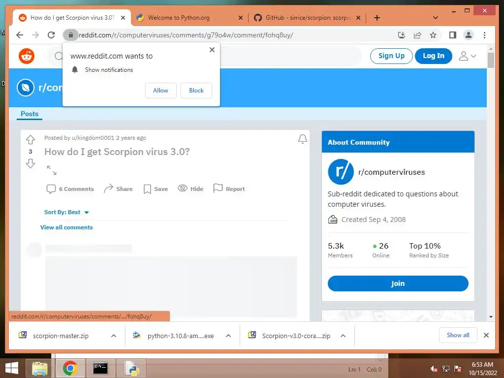Open a new browser tab
The height and width of the screenshot is (378, 504).
(x=377, y=18)
